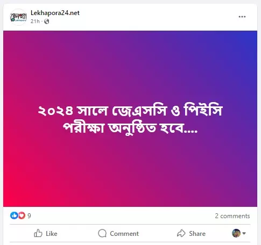Viewport: 261px width, 245px height.
Task: Open the 2 comments link
Action: (232, 216)
